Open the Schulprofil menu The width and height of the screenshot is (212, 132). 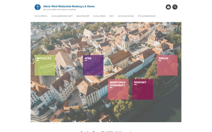[41, 16]
